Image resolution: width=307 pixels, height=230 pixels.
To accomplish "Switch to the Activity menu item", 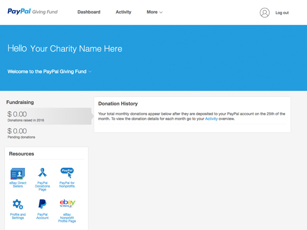I will coord(123,12).
